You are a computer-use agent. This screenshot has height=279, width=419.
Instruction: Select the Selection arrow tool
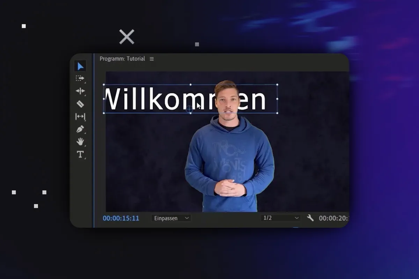(80, 66)
